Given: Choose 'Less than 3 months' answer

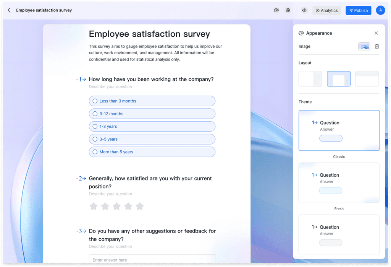Looking at the screenshot, I should point(152,101).
